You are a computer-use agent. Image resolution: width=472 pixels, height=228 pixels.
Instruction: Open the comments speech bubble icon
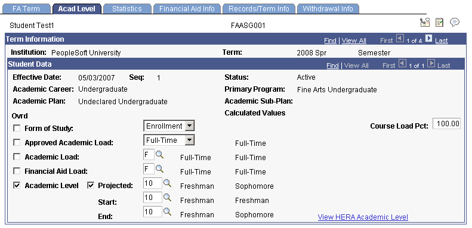454,22
